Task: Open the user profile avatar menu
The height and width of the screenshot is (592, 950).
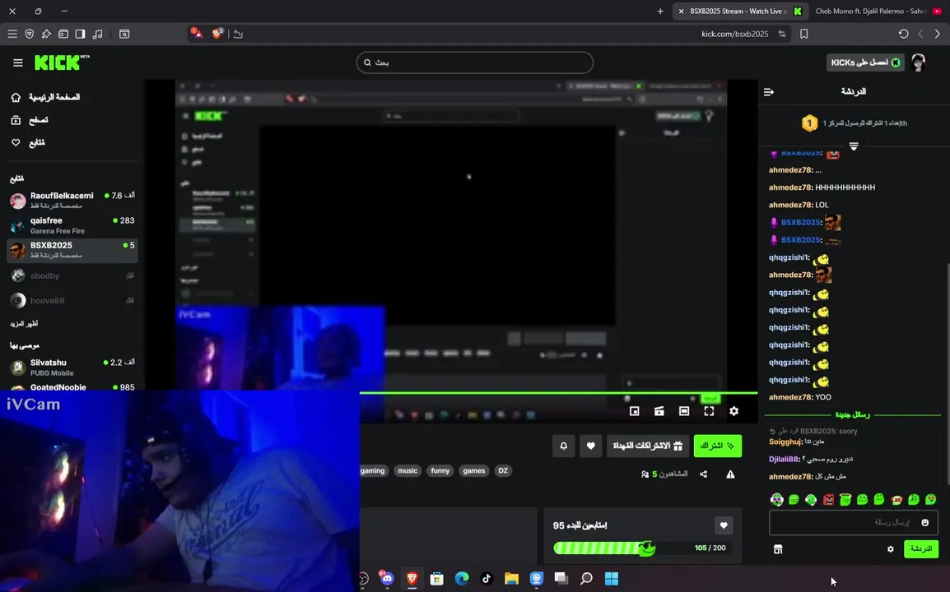Action: pyautogui.click(x=919, y=62)
